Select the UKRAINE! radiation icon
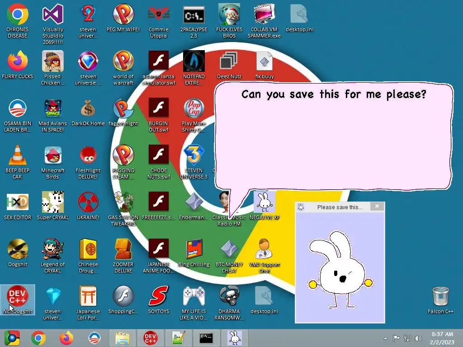Viewport: 463px width, 347px height. [88, 202]
